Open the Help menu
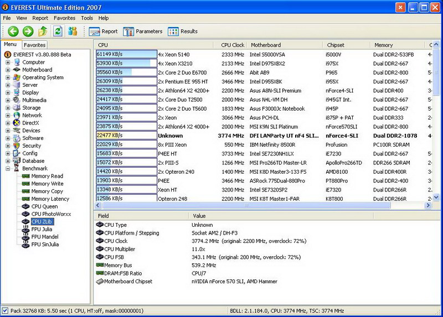 (104, 18)
